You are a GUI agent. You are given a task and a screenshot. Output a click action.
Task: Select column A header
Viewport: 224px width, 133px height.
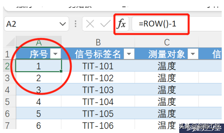pos(39,42)
